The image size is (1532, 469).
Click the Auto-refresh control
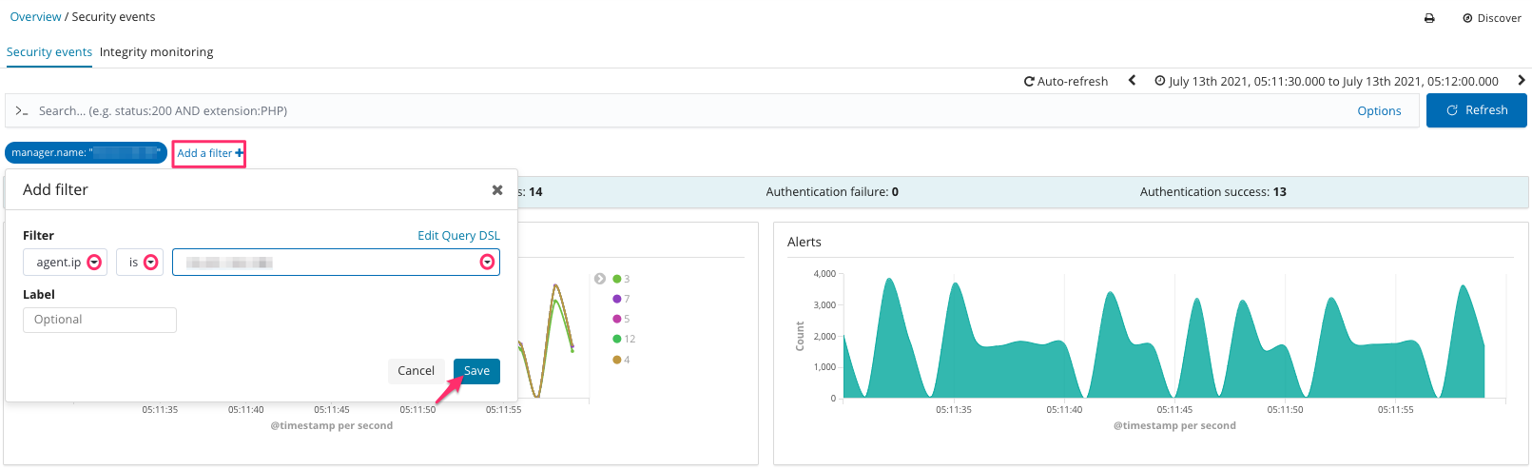pos(1065,82)
